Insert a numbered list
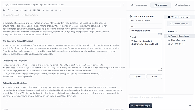 (39, 10)
